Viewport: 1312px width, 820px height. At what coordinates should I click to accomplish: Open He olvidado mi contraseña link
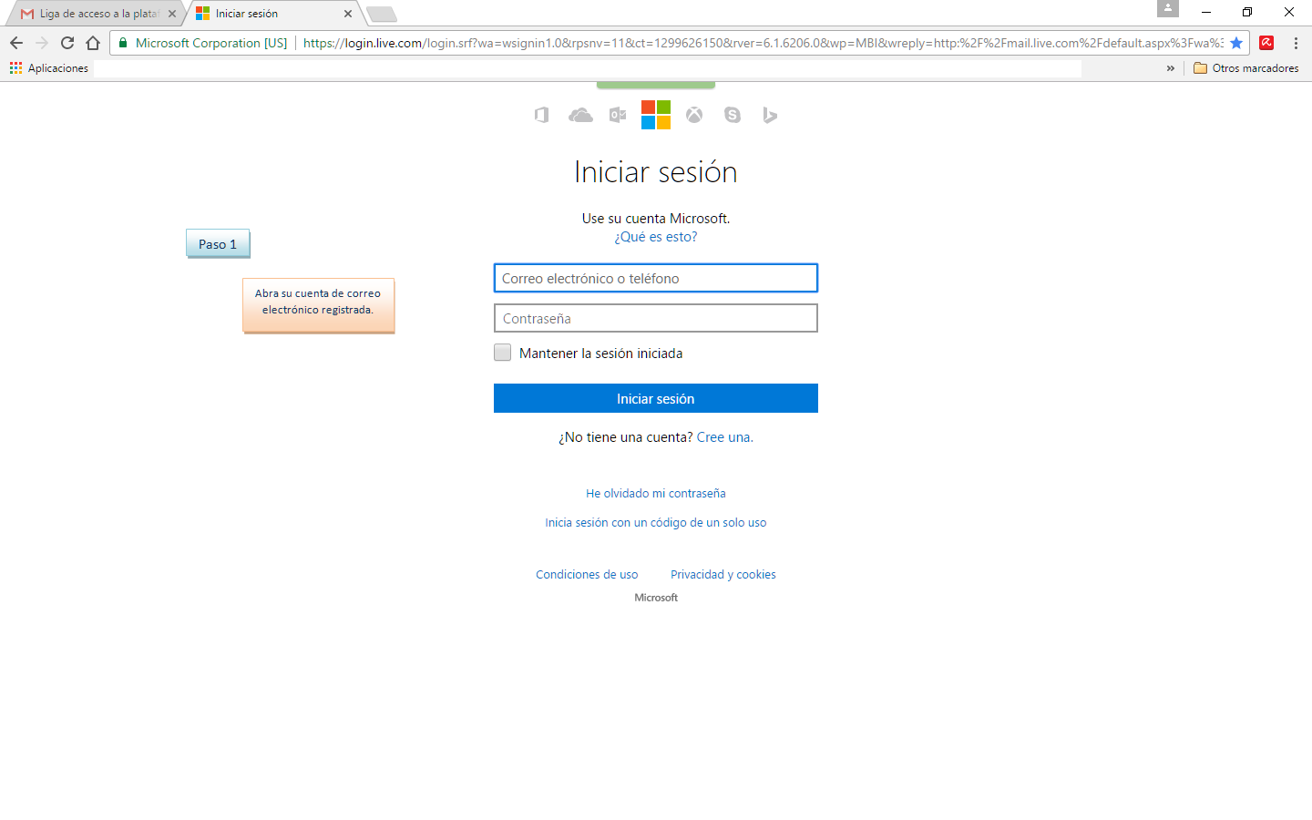[656, 494]
